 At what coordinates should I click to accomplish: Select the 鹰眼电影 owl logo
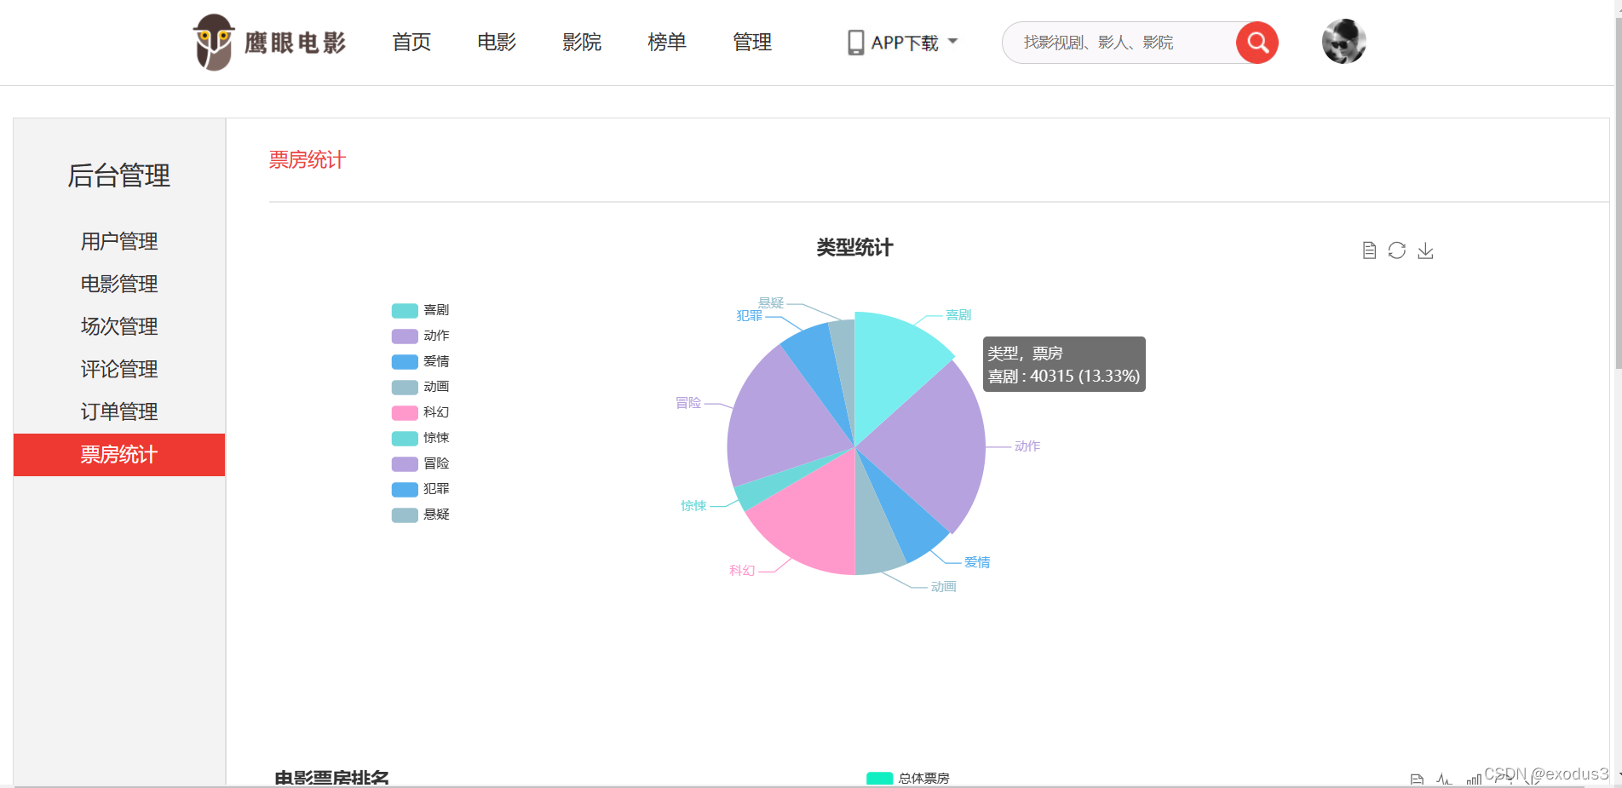pos(215,40)
